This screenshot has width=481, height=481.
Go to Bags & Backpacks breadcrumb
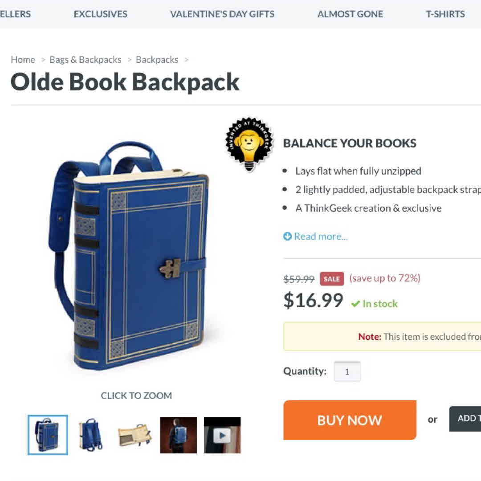point(85,60)
